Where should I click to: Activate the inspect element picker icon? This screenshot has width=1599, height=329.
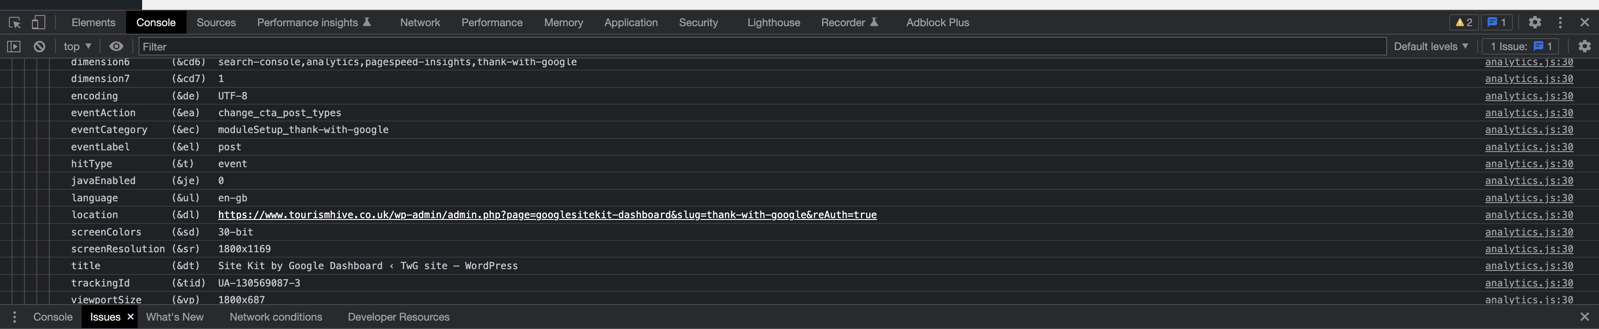15,22
